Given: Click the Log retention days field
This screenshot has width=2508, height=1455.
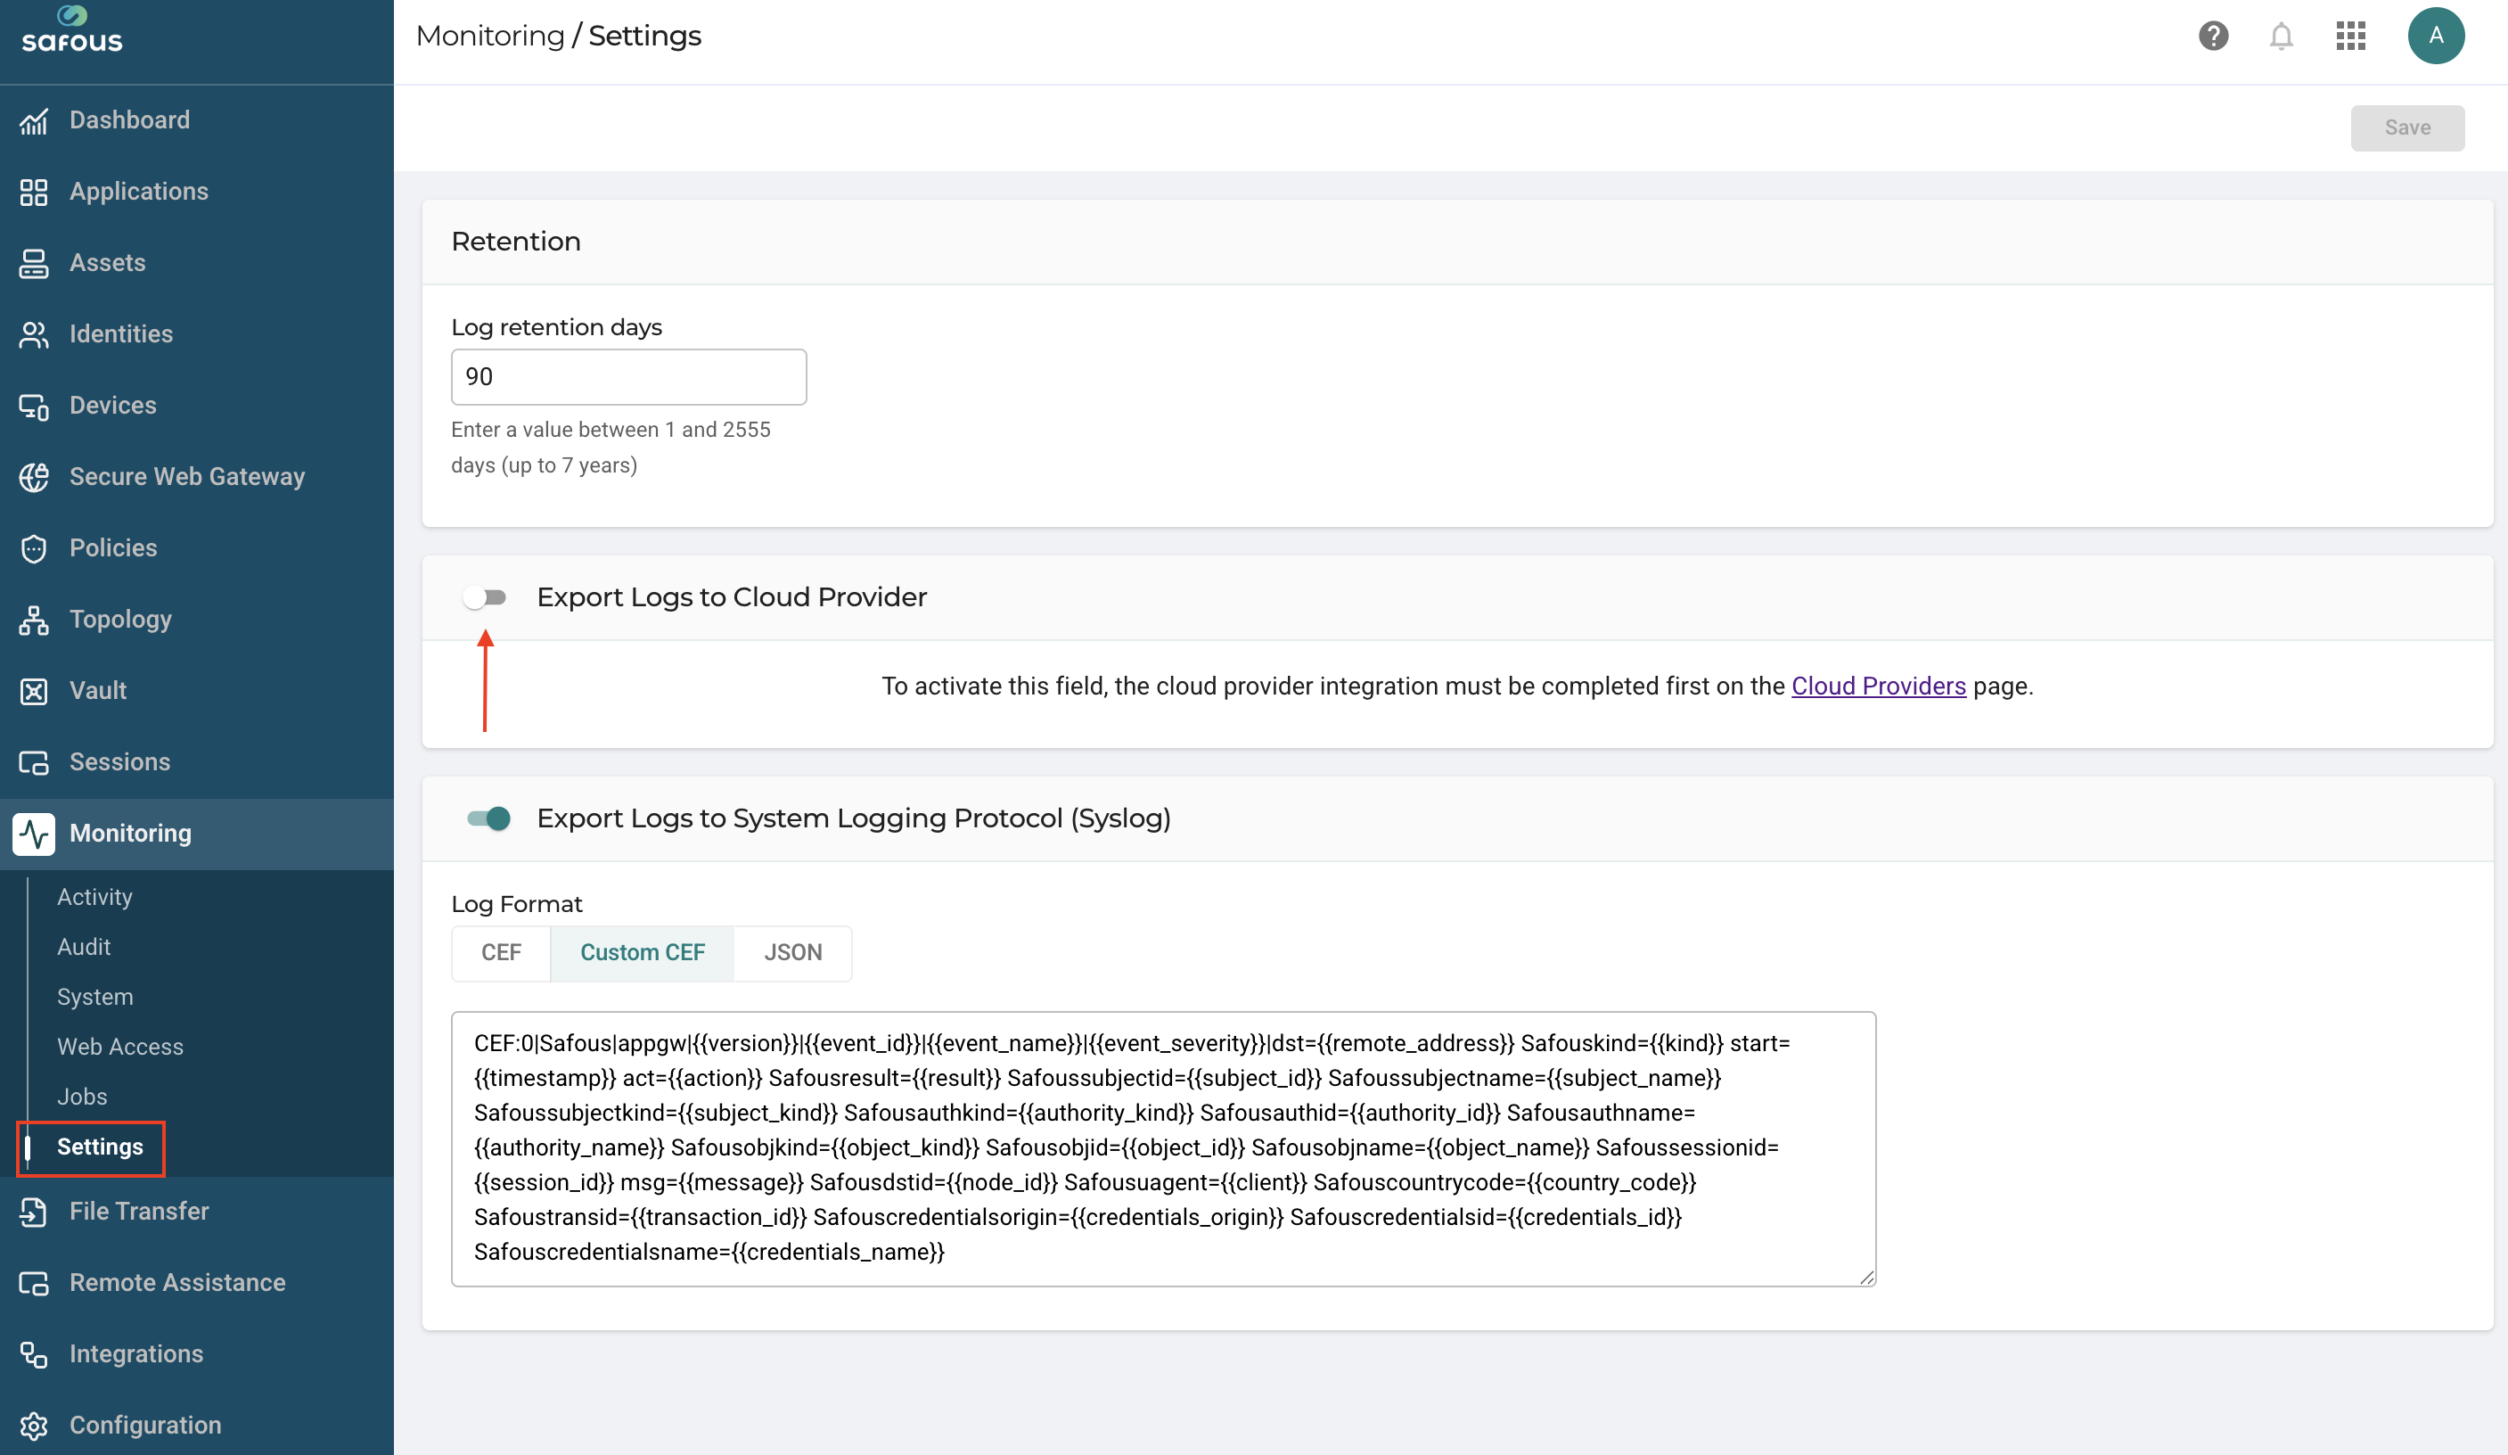Looking at the screenshot, I should [x=629, y=376].
